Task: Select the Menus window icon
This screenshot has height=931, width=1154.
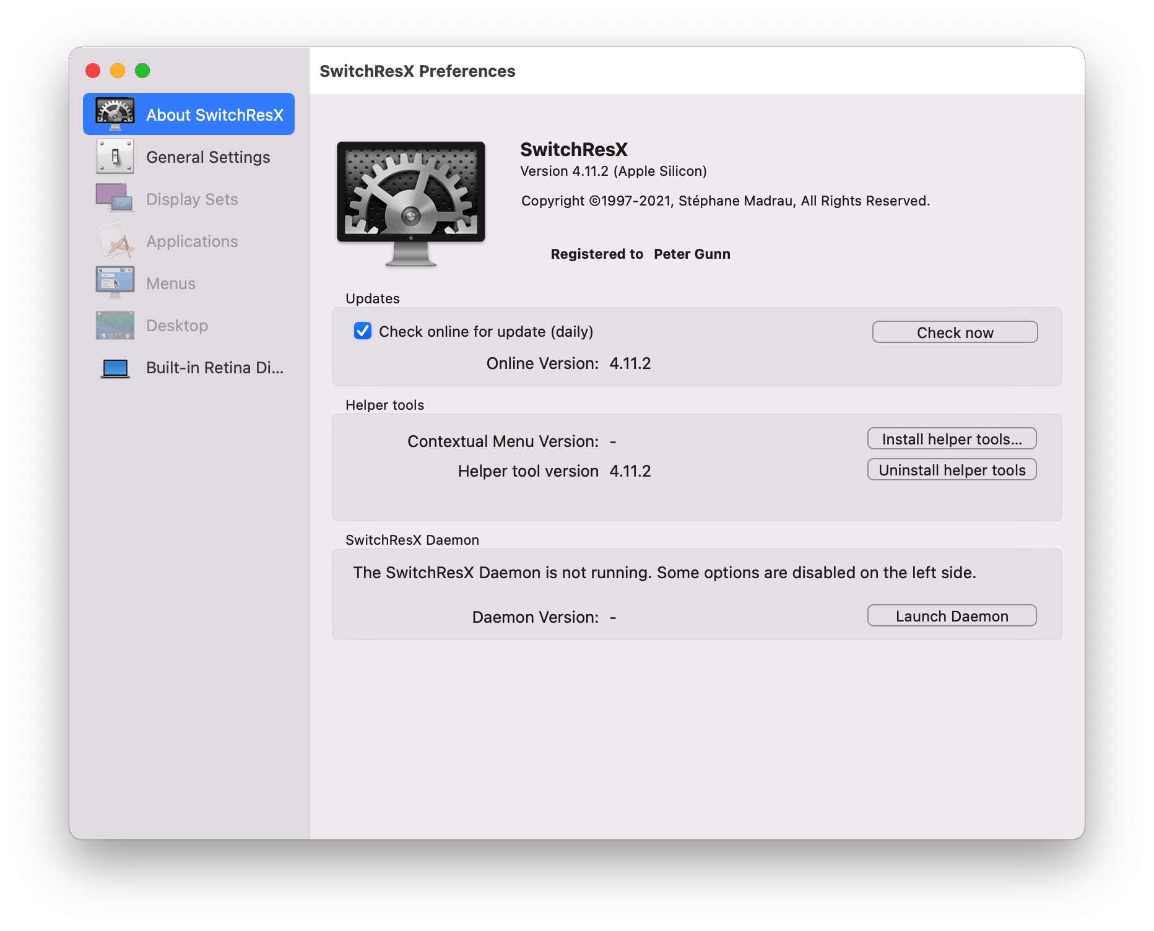Action: [115, 283]
